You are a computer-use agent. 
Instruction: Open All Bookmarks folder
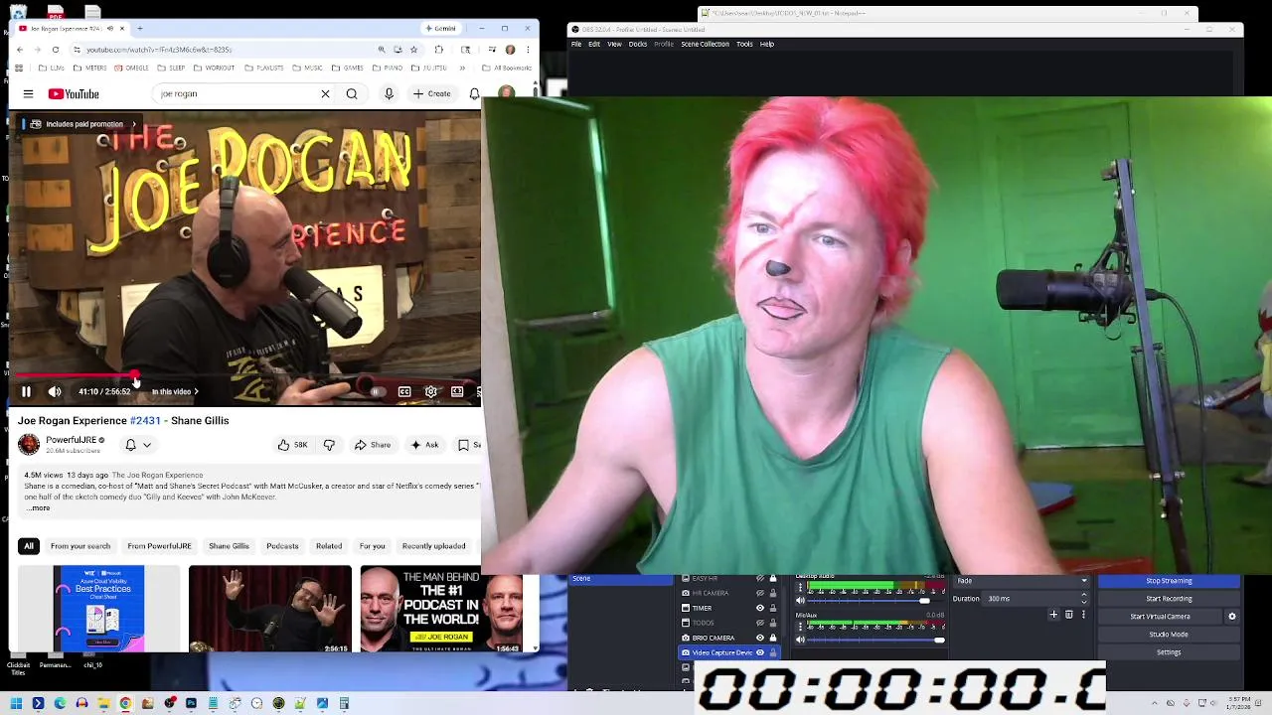pyautogui.click(x=508, y=69)
